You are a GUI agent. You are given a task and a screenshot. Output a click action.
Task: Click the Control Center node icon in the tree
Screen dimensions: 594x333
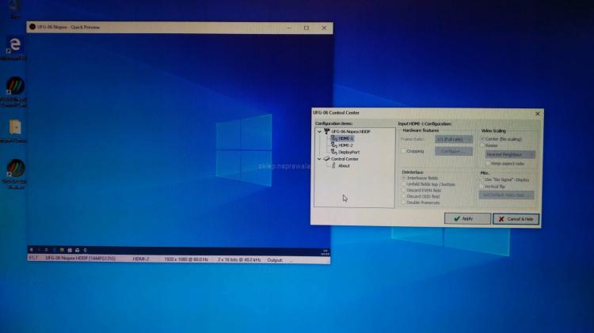pos(326,159)
